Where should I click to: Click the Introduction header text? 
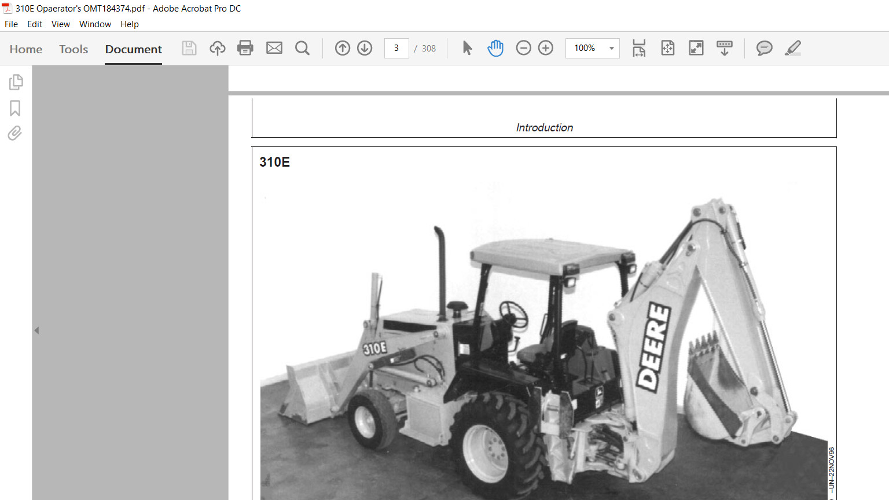click(545, 127)
